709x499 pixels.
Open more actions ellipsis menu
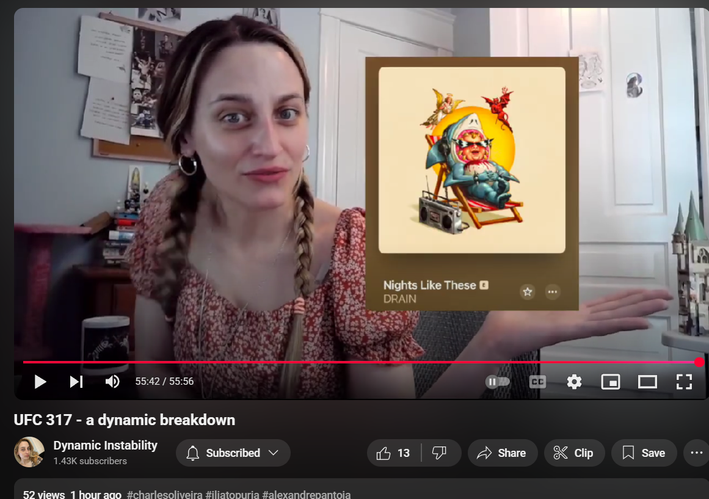pos(697,453)
